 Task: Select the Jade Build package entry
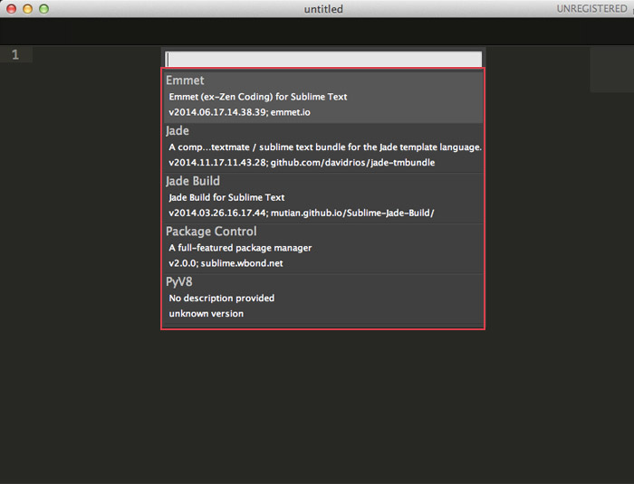tap(323, 198)
